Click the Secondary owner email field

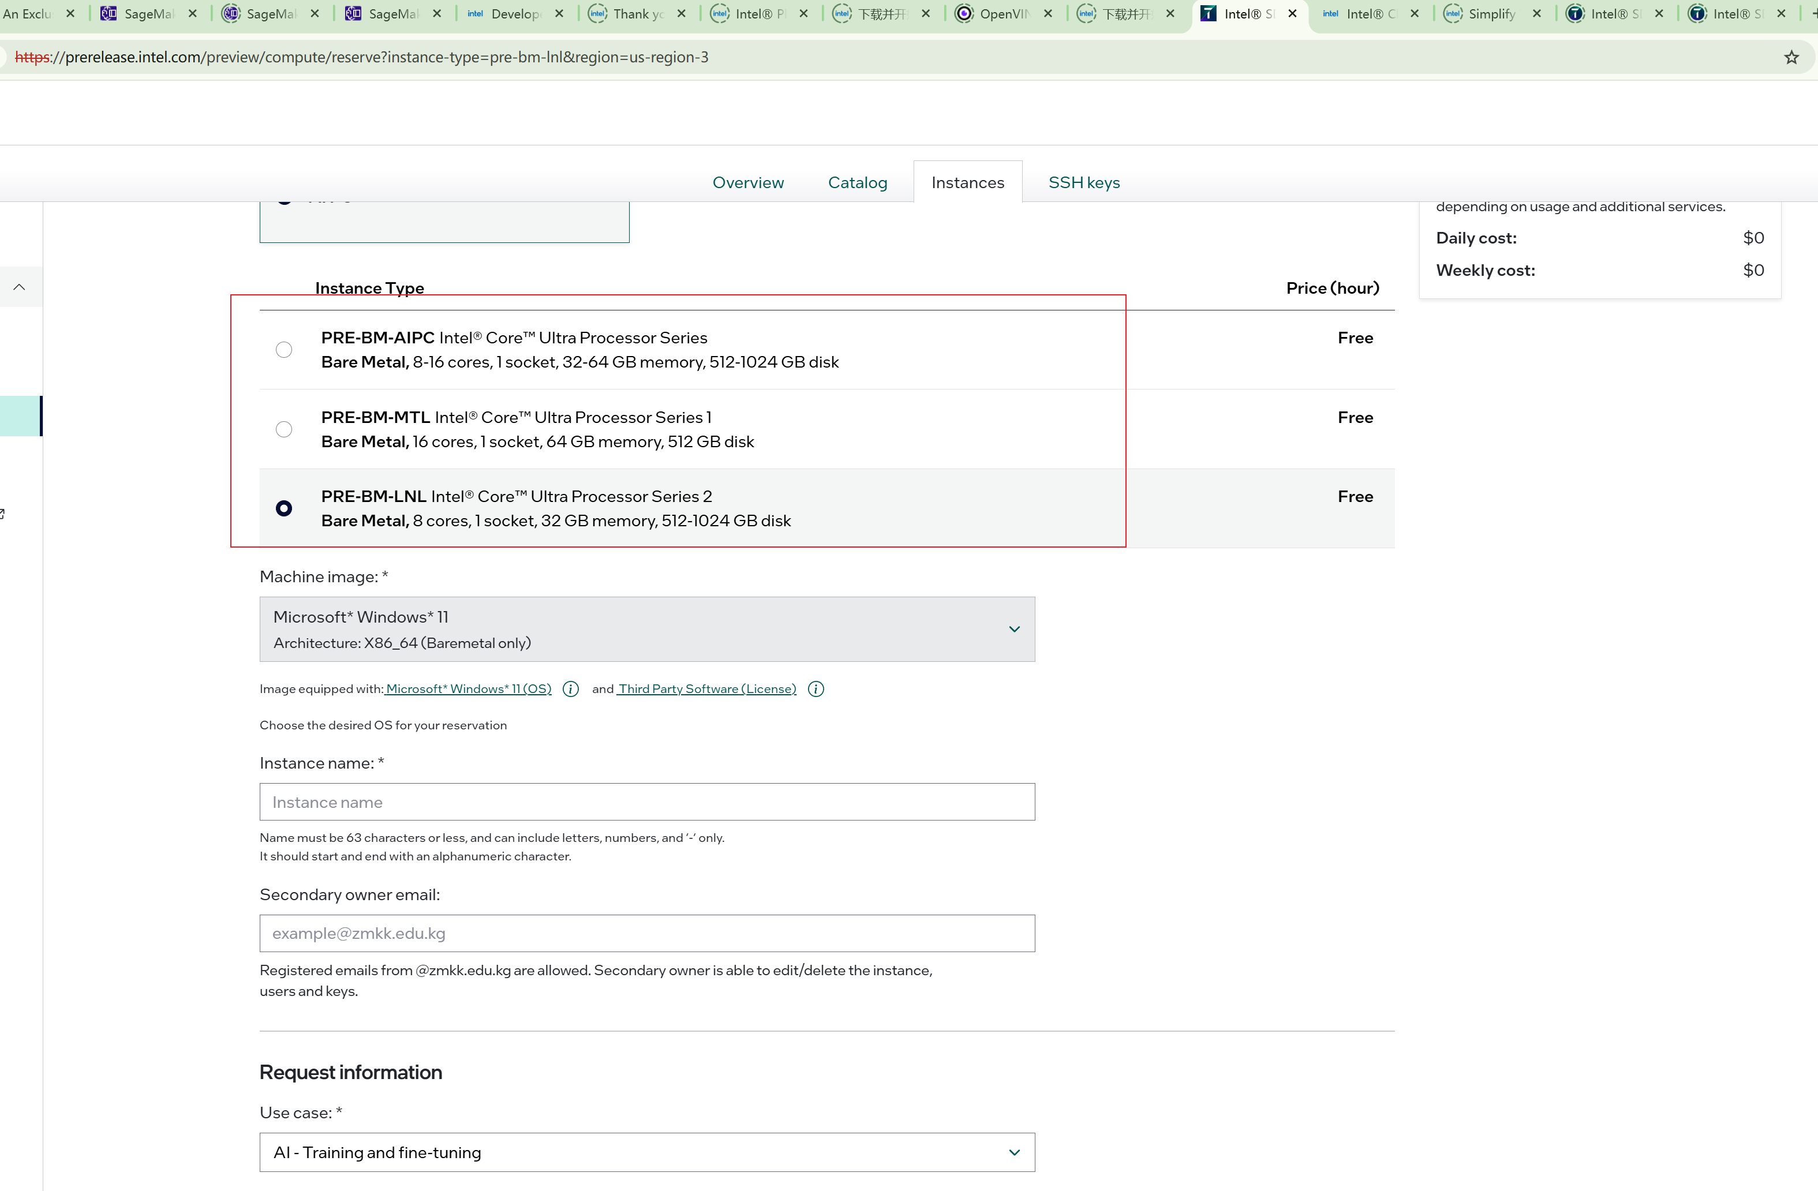[647, 934]
